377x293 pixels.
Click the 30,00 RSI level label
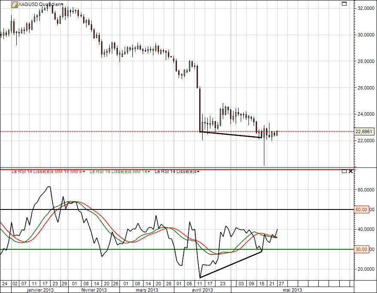coord(362,249)
